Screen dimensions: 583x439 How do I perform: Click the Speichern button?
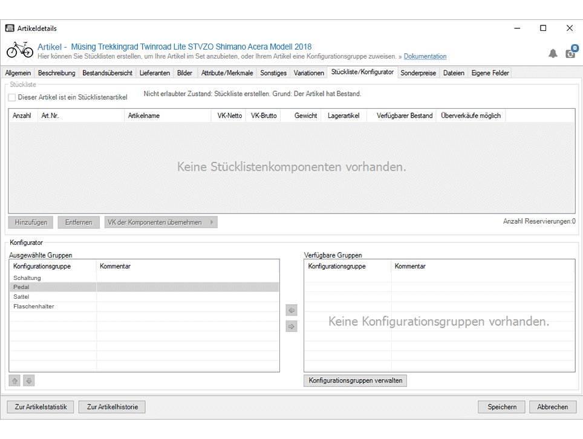pos(502,407)
